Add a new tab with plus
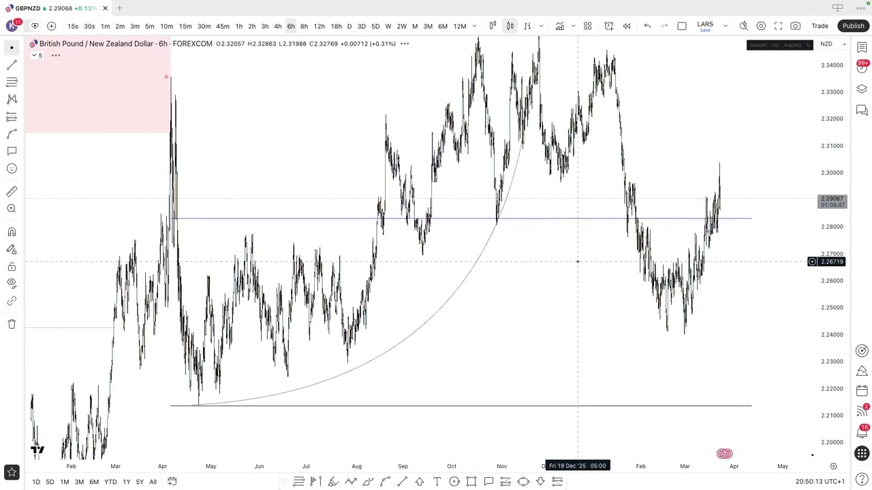 pos(119,8)
